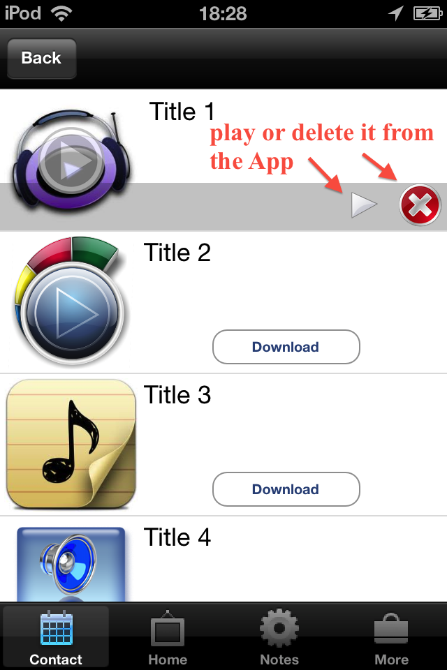Viewport: 447px width, 670px height.
Task: Switch to the Contact tab
Action: pos(56,636)
